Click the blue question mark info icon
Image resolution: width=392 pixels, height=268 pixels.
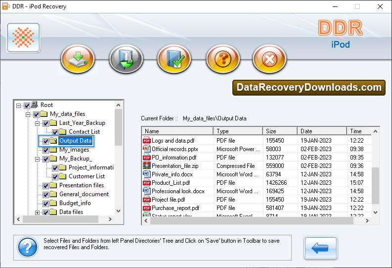[x=28, y=247]
